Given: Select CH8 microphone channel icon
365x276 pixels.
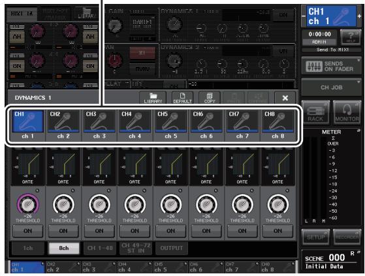Looking at the screenshot, I should (x=278, y=121).
